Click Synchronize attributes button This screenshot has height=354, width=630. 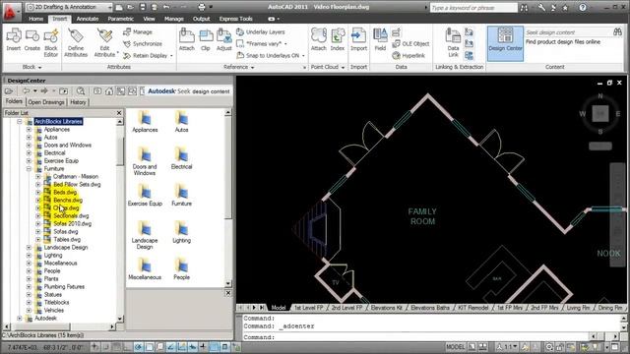coord(143,43)
